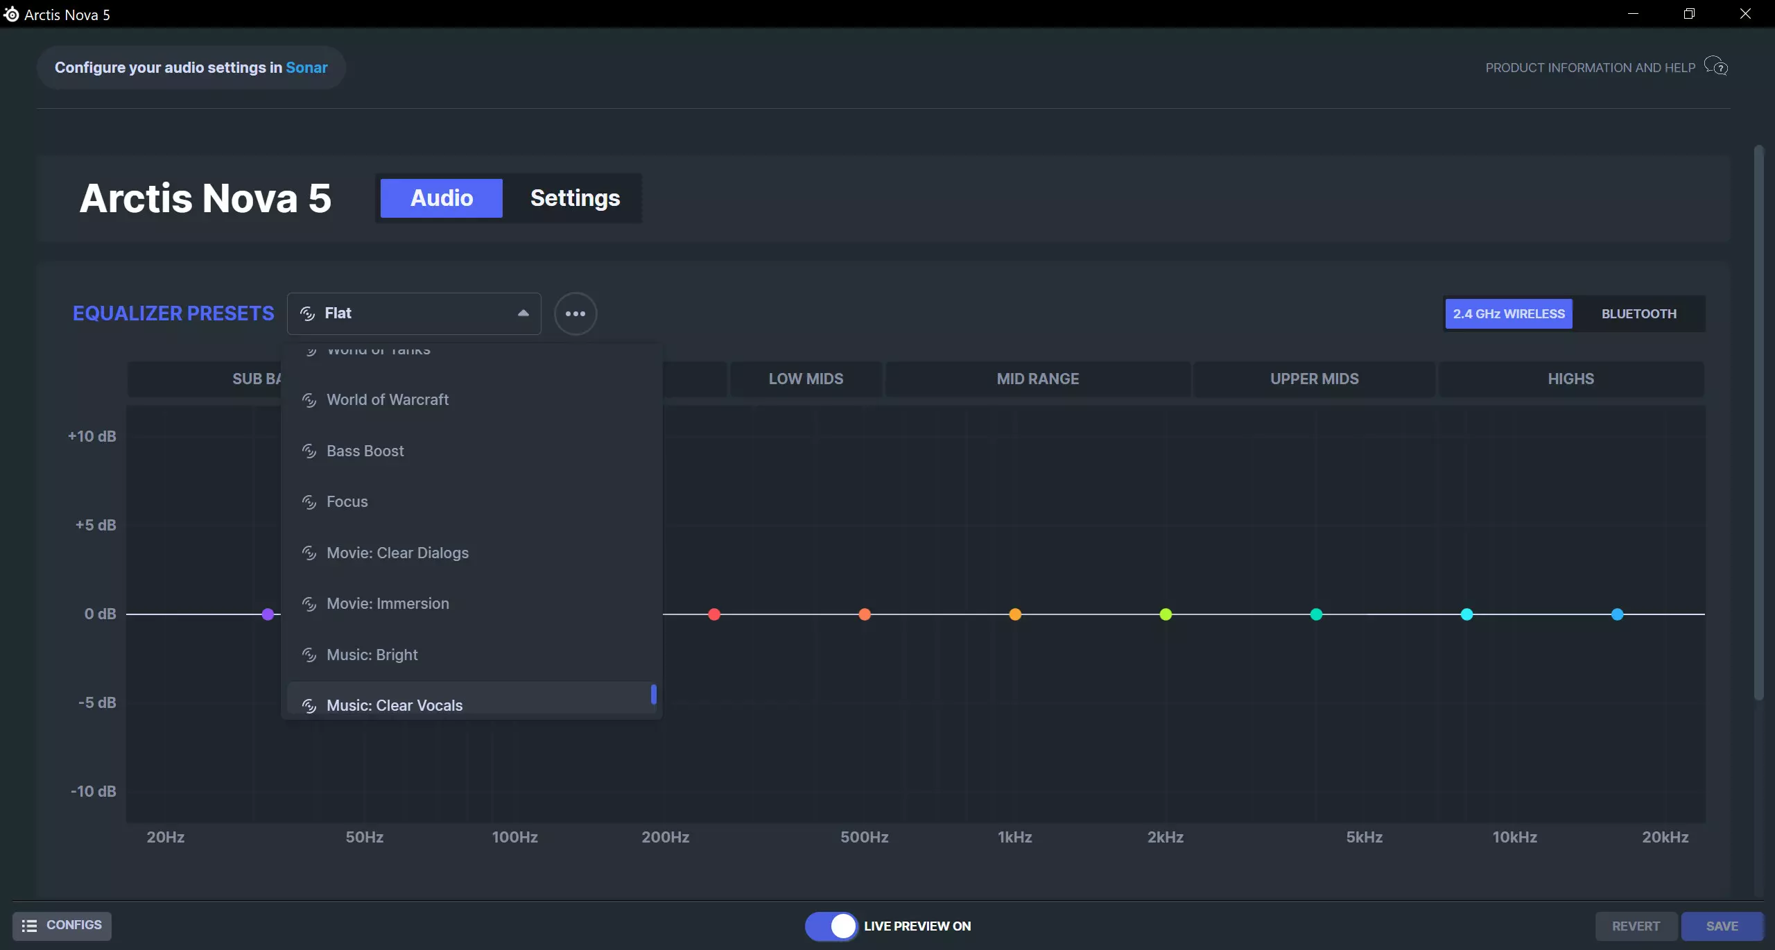Click the purple EQ band point
This screenshot has height=950, width=1775.
(268, 614)
